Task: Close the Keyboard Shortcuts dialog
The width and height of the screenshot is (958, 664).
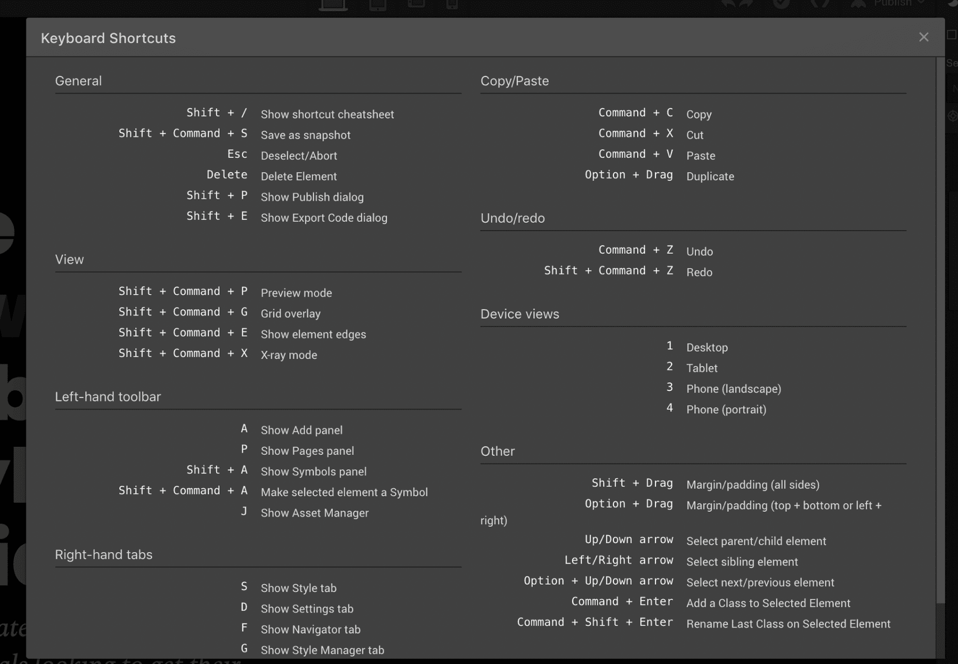Action: pyautogui.click(x=923, y=37)
